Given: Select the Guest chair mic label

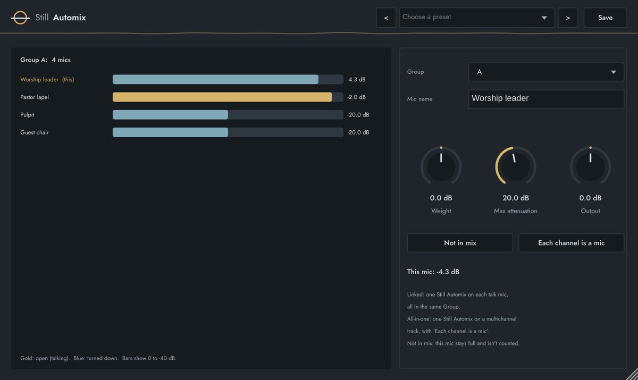Looking at the screenshot, I should [35, 132].
